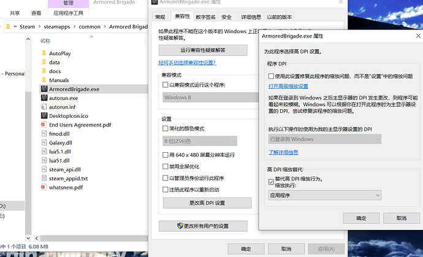Uncheck override high DPI scaling behavior
423x257 pixels.
(x=271, y=182)
